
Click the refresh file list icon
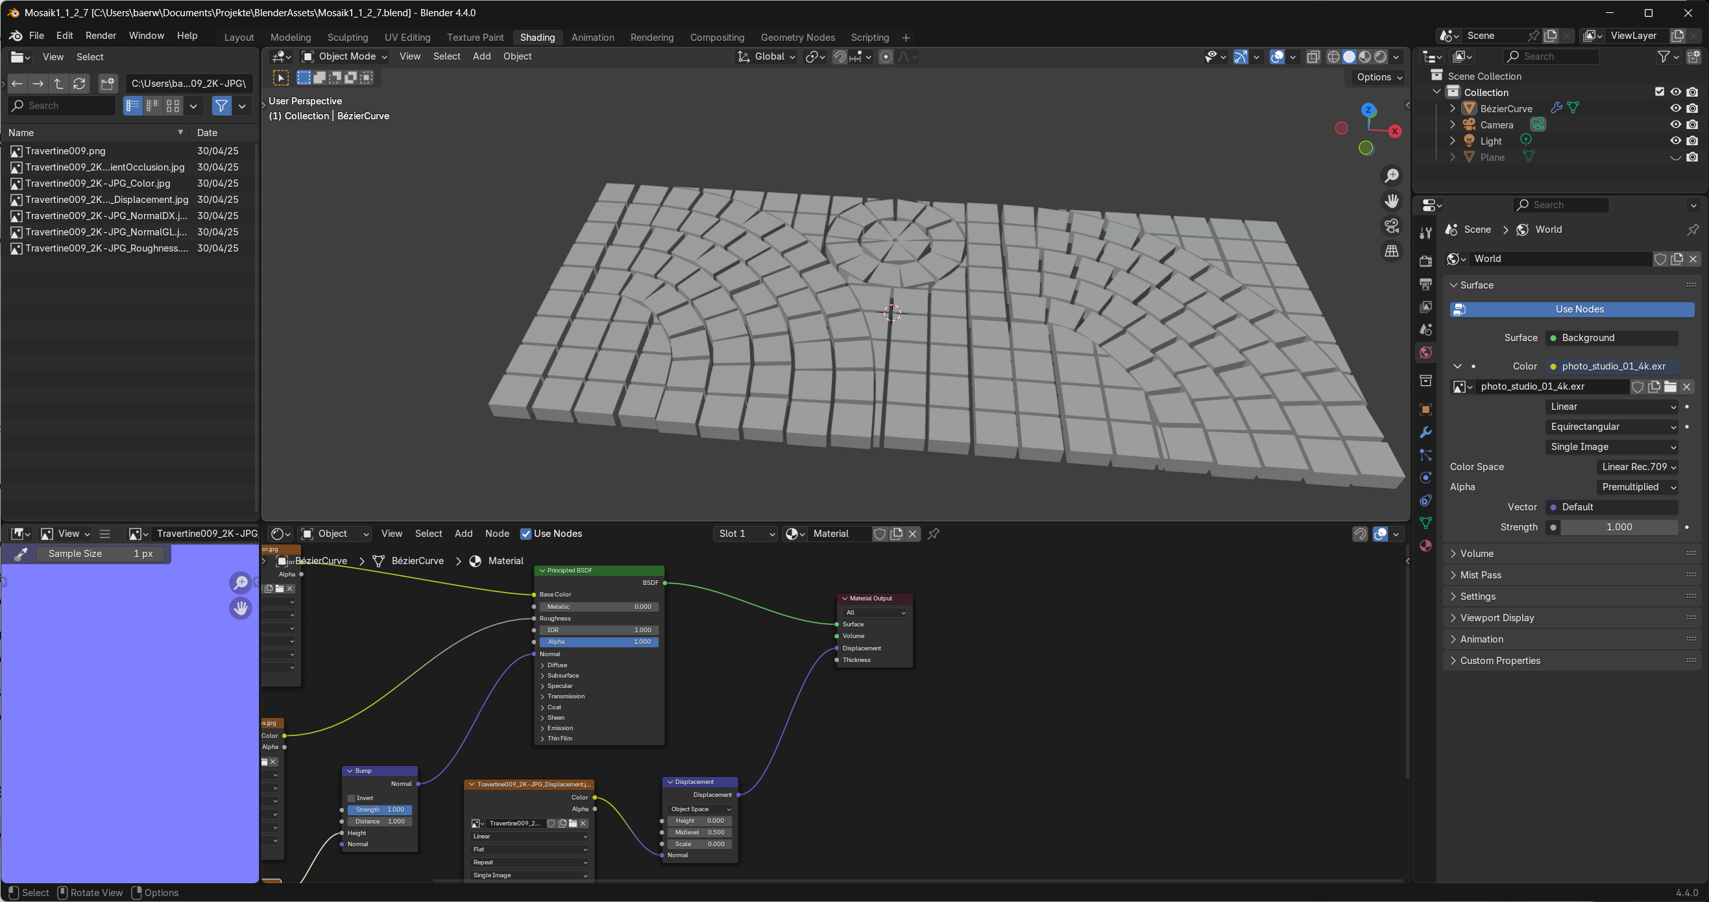pyautogui.click(x=80, y=84)
